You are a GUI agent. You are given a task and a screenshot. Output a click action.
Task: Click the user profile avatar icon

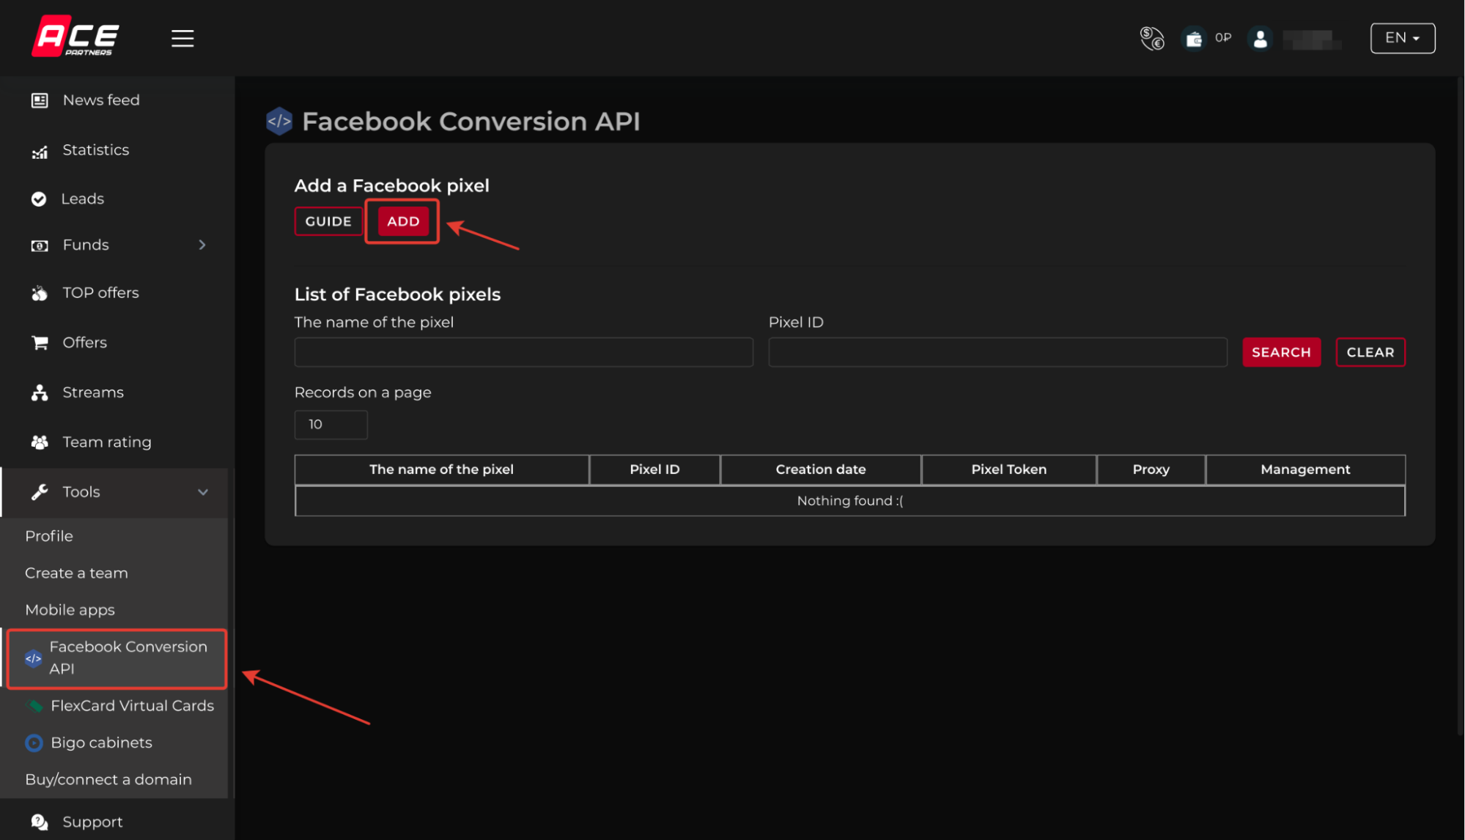coord(1260,38)
